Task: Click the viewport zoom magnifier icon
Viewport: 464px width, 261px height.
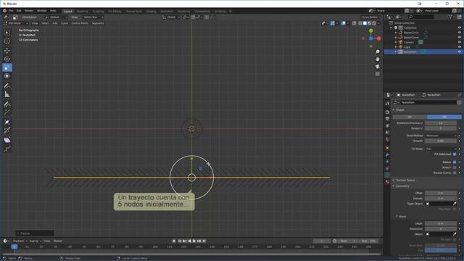Action: point(378,51)
